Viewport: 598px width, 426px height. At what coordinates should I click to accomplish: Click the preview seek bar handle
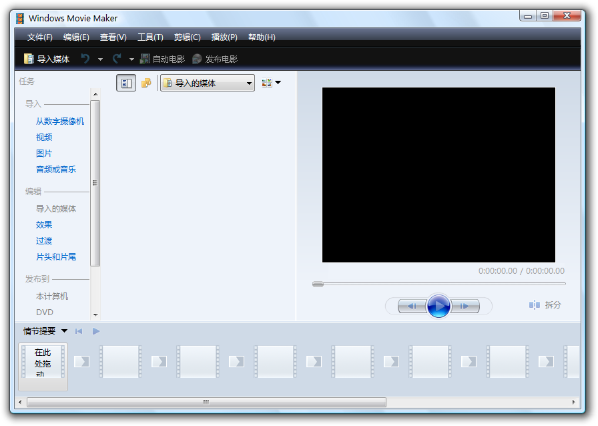coord(318,284)
